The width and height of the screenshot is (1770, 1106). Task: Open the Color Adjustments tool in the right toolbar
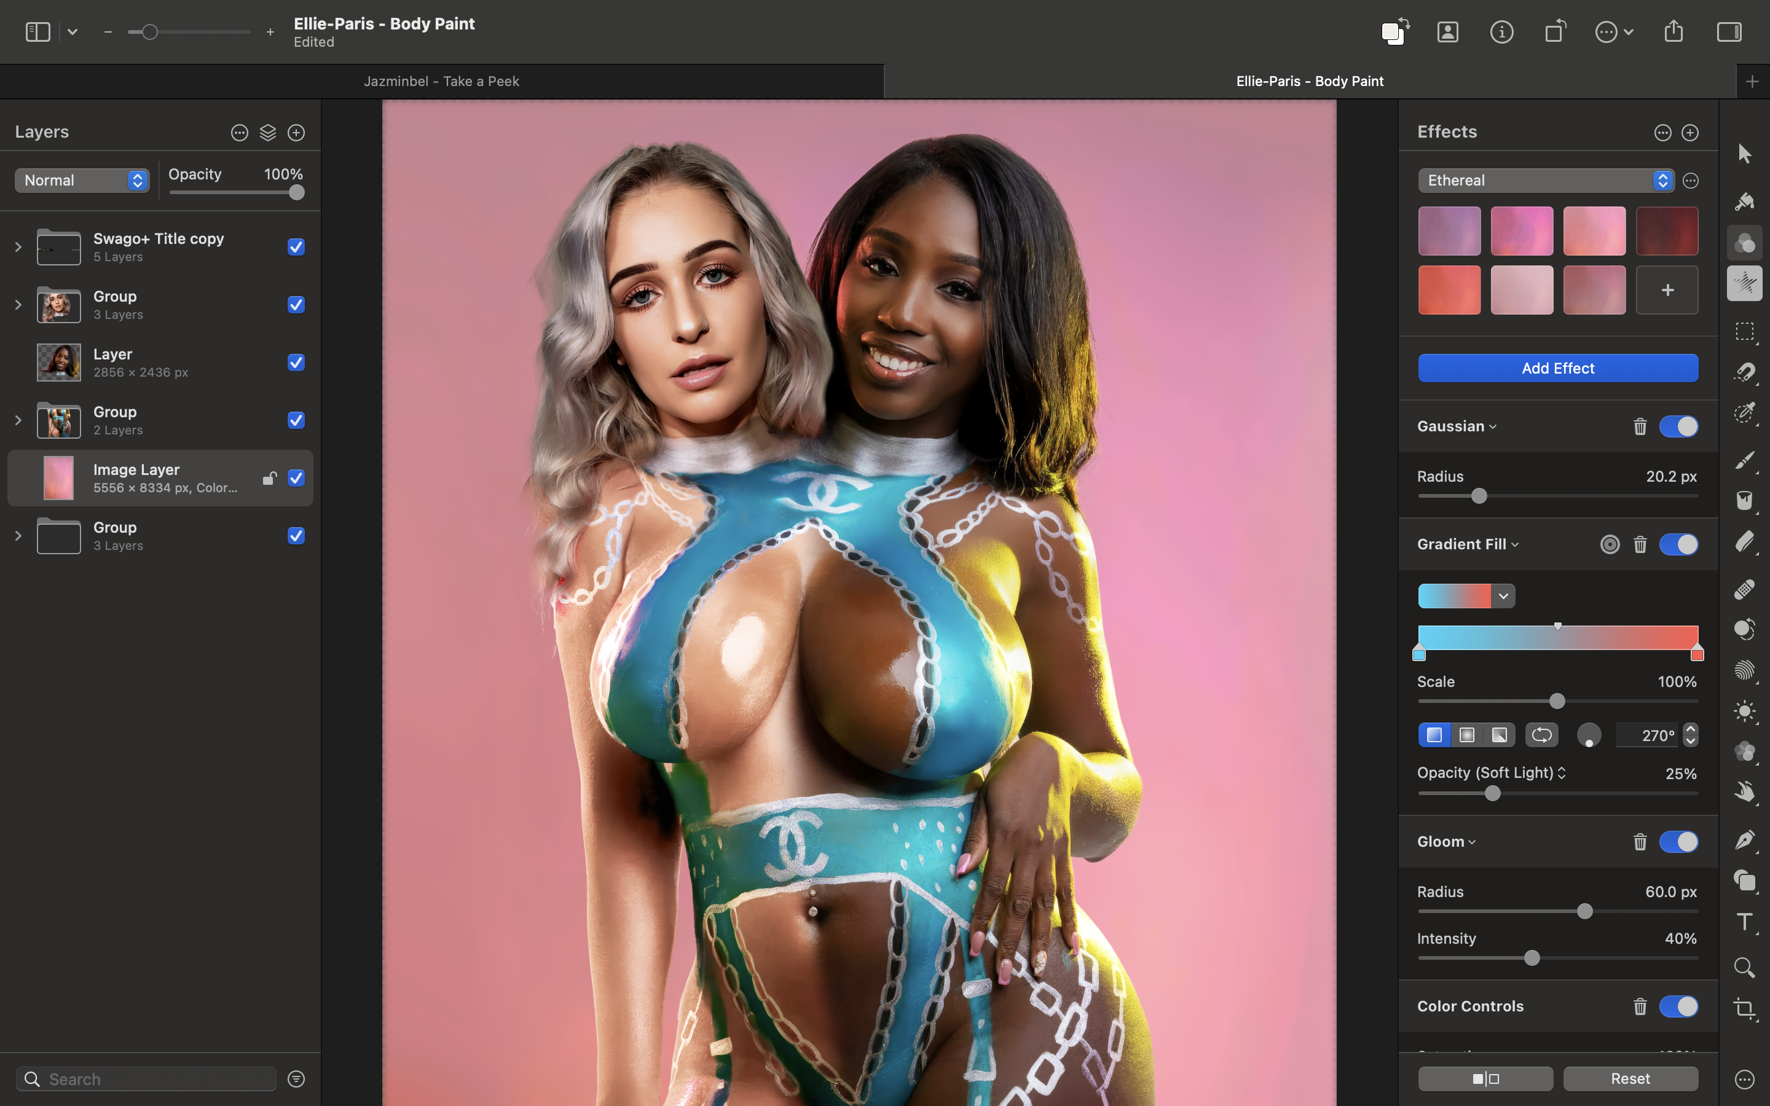(x=1744, y=242)
